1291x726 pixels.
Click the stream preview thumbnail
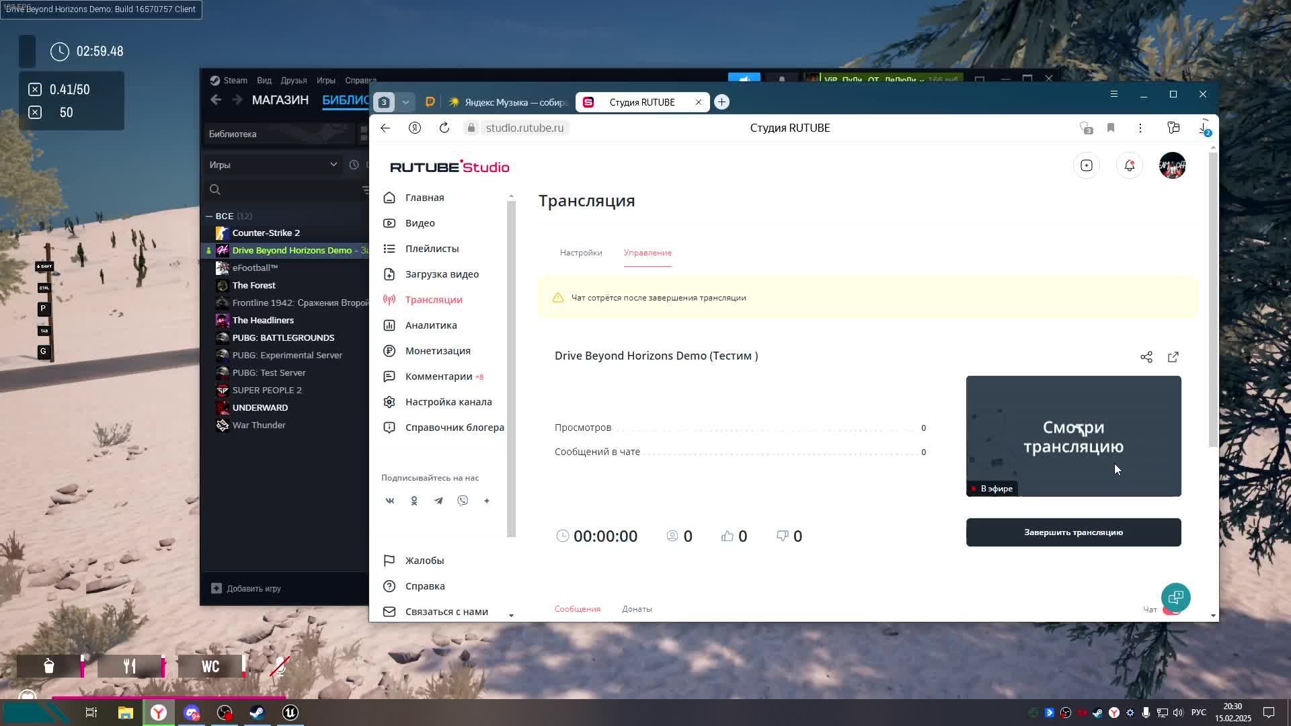1073,436
